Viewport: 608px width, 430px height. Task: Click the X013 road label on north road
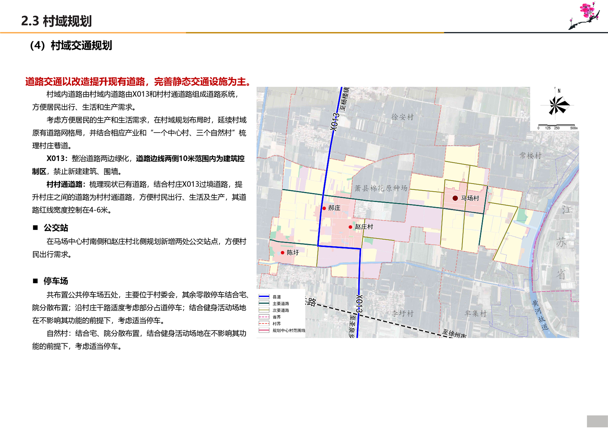(x=335, y=122)
